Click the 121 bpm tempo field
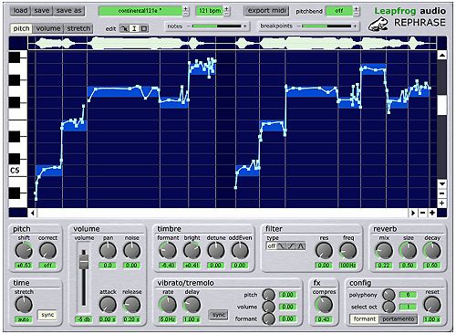Image resolution: width=456 pixels, height=334 pixels. point(210,11)
